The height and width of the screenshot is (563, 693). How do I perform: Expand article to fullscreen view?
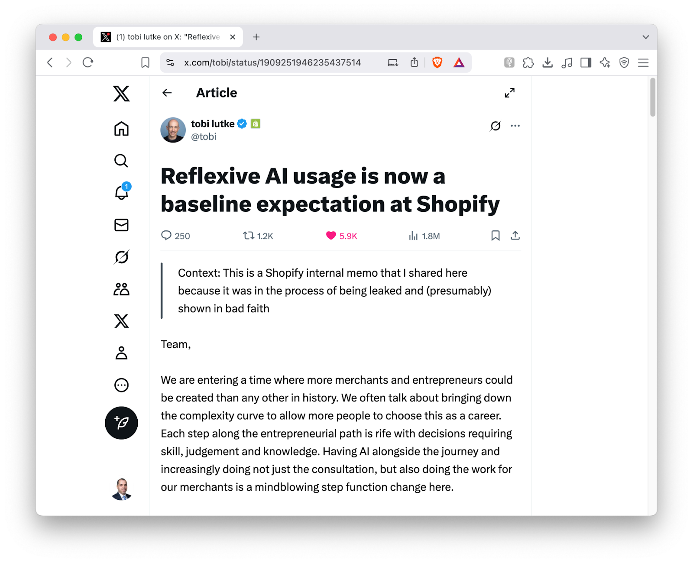click(x=510, y=93)
